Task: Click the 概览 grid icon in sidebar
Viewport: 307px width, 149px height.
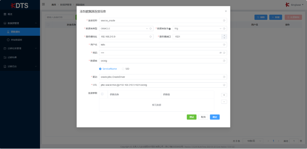Action: [x=5, y=14]
